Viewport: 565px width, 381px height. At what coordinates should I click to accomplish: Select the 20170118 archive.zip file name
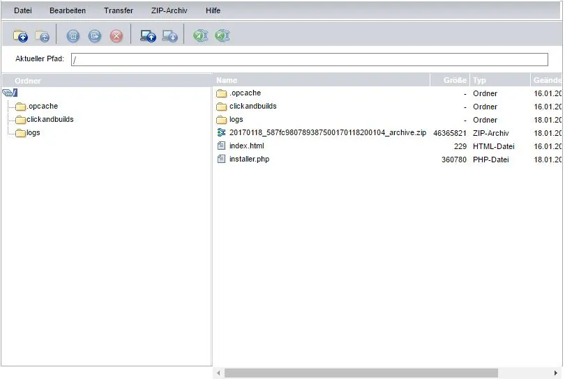point(328,132)
